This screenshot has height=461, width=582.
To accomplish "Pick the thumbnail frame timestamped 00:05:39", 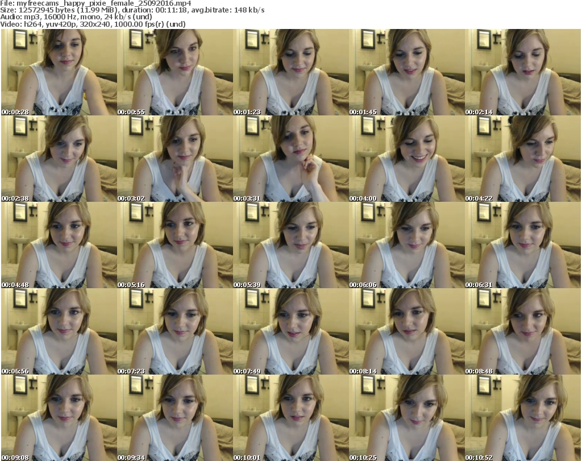I will 290,245.
